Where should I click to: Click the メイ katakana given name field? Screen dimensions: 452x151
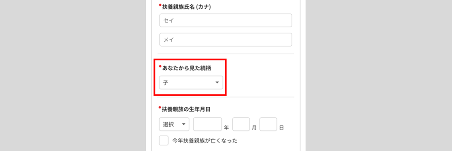tap(226, 40)
